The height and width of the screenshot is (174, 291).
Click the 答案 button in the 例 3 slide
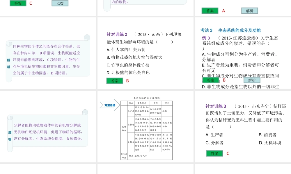click(211, 80)
